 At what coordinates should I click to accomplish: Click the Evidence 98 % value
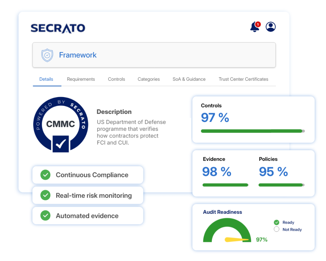click(216, 172)
